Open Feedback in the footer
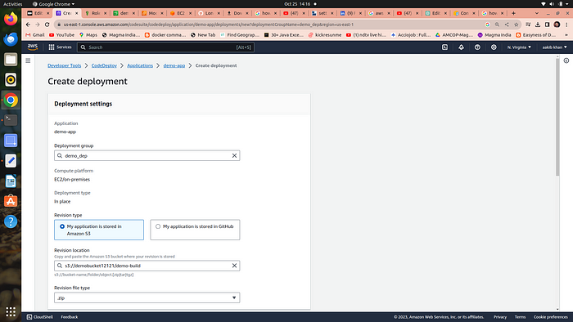 coord(70,317)
